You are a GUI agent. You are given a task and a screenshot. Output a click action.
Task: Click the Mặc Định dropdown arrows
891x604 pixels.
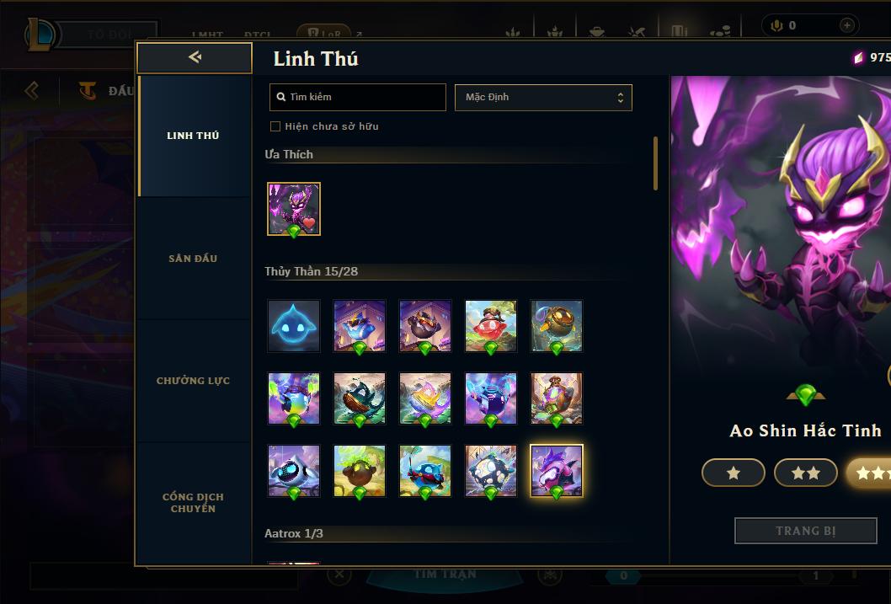(x=621, y=98)
